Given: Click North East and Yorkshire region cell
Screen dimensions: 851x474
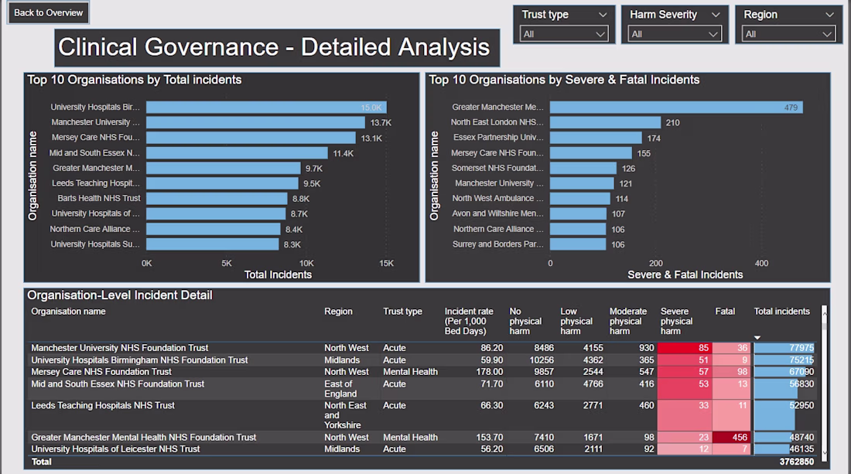Looking at the screenshot, I should [345, 415].
